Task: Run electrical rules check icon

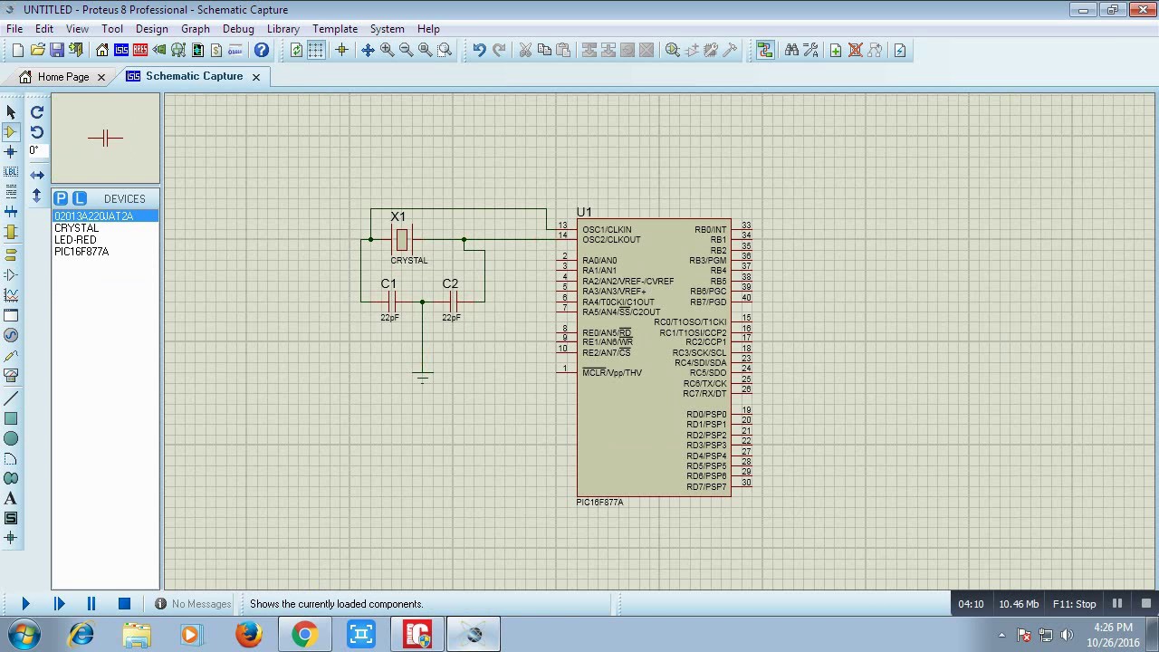Action: pyautogui.click(x=900, y=50)
